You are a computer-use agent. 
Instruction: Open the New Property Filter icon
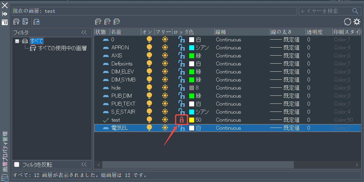click(17, 22)
